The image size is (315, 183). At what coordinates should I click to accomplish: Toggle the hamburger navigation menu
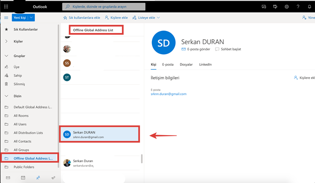click(x=6, y=18)
